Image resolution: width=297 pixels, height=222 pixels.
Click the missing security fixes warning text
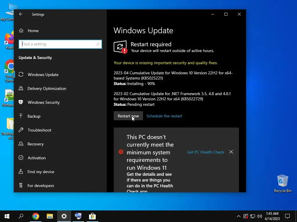point(166,63)
